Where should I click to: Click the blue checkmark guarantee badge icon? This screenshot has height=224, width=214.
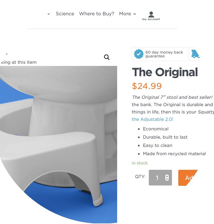pyautogui.click(x=139, y=54)
